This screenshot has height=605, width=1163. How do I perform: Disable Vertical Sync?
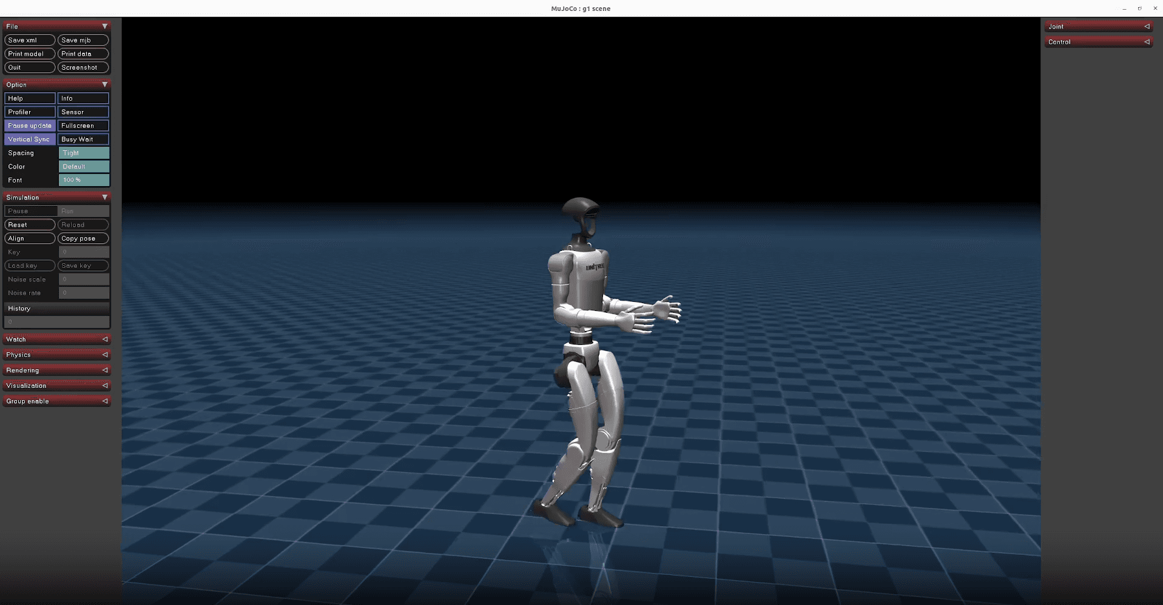[30, 139]
